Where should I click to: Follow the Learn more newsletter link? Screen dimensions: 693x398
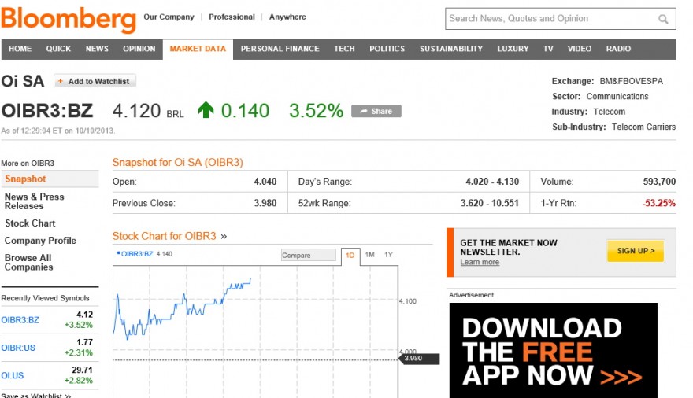(480, 262)
